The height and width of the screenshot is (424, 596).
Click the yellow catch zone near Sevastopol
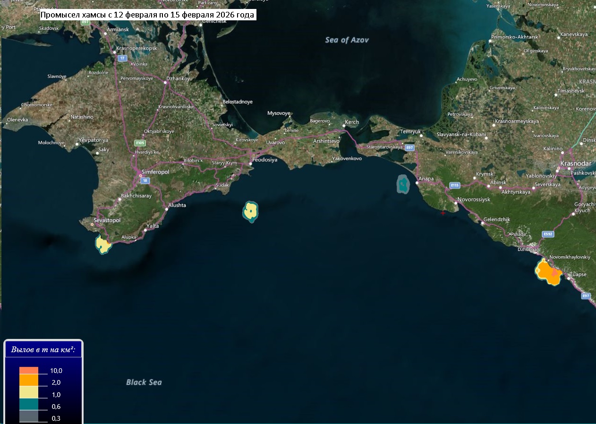(x=102, y=244)
